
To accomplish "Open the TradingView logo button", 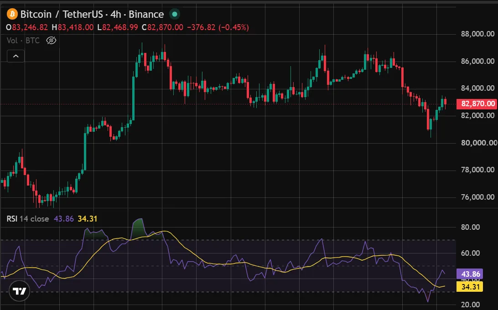I will point(19,291).
